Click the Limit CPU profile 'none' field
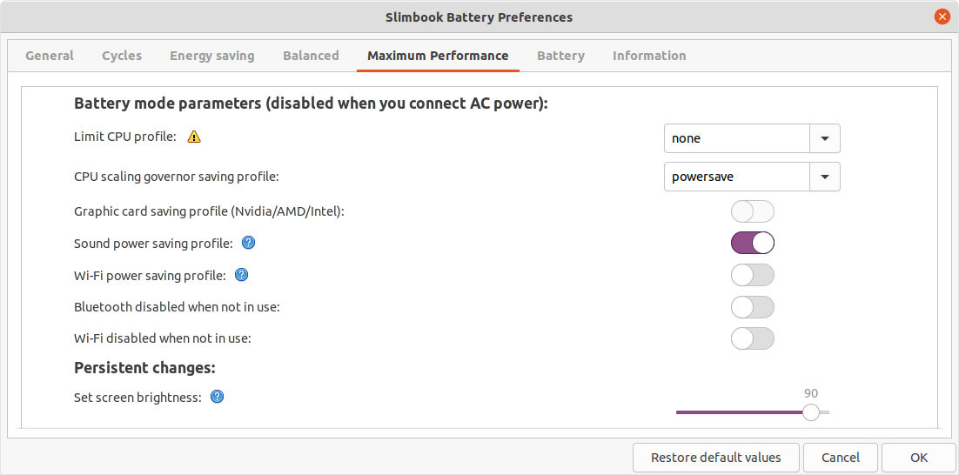 (736, 138)
